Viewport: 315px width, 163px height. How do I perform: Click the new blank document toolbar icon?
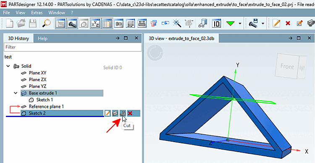[10, 23]
